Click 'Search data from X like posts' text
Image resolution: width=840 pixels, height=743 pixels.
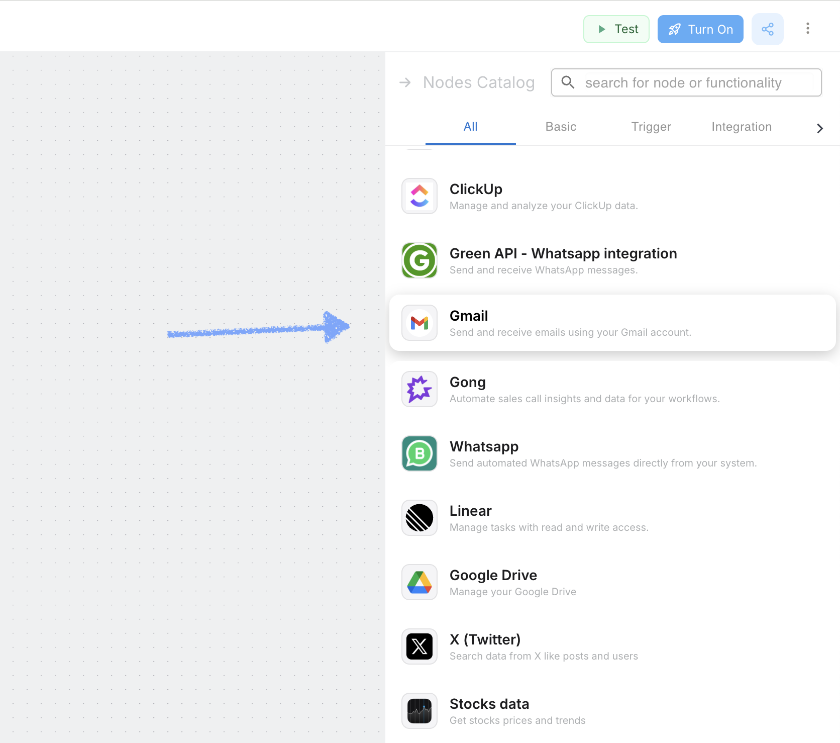click(x=544, y=656)
